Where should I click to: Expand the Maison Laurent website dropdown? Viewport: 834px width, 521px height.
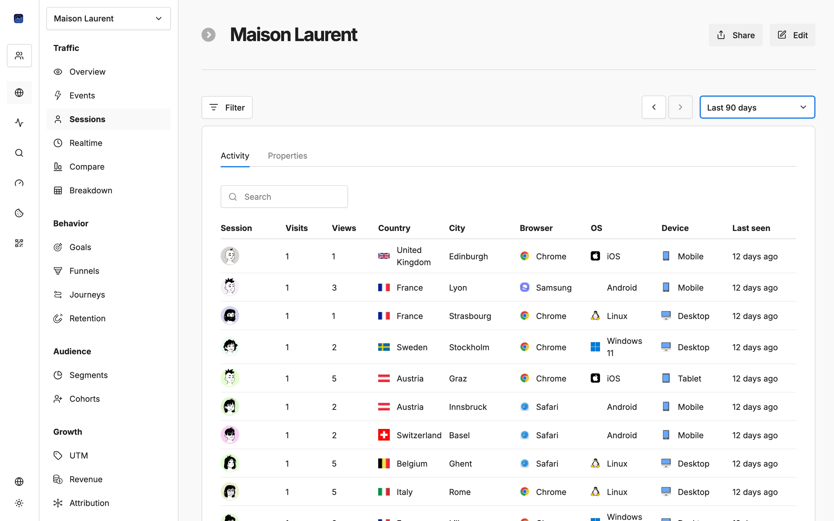point(109,19)
